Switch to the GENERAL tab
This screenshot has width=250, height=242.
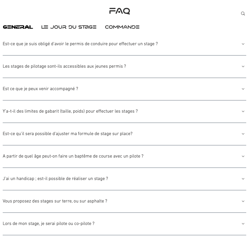coord(18,27)
